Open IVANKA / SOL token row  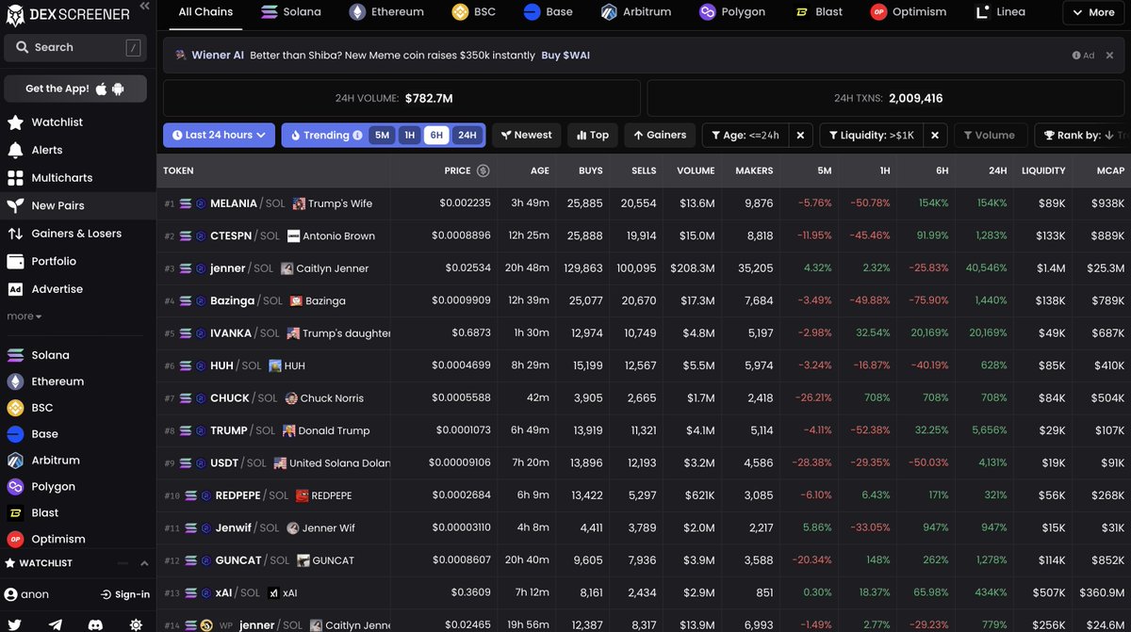644,333
